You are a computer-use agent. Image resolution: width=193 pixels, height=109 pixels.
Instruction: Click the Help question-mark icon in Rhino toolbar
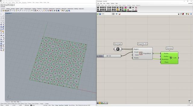tap(69, 11)
